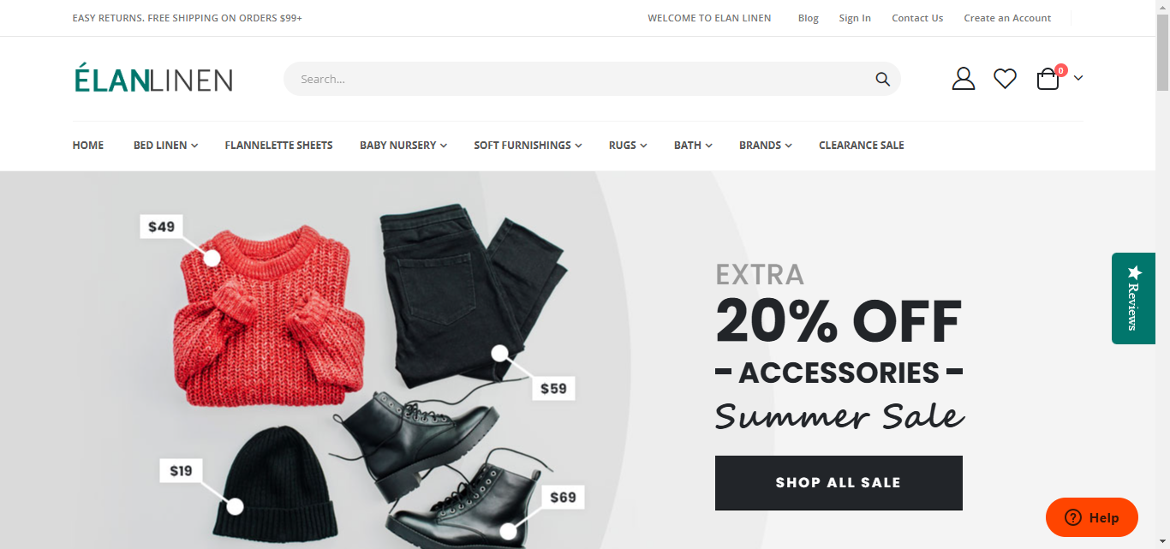Image resolution: width=1170 pixels, height=549 pixels.
Task: Open the Create an Account link
Action: click(x=1007, y=18)
